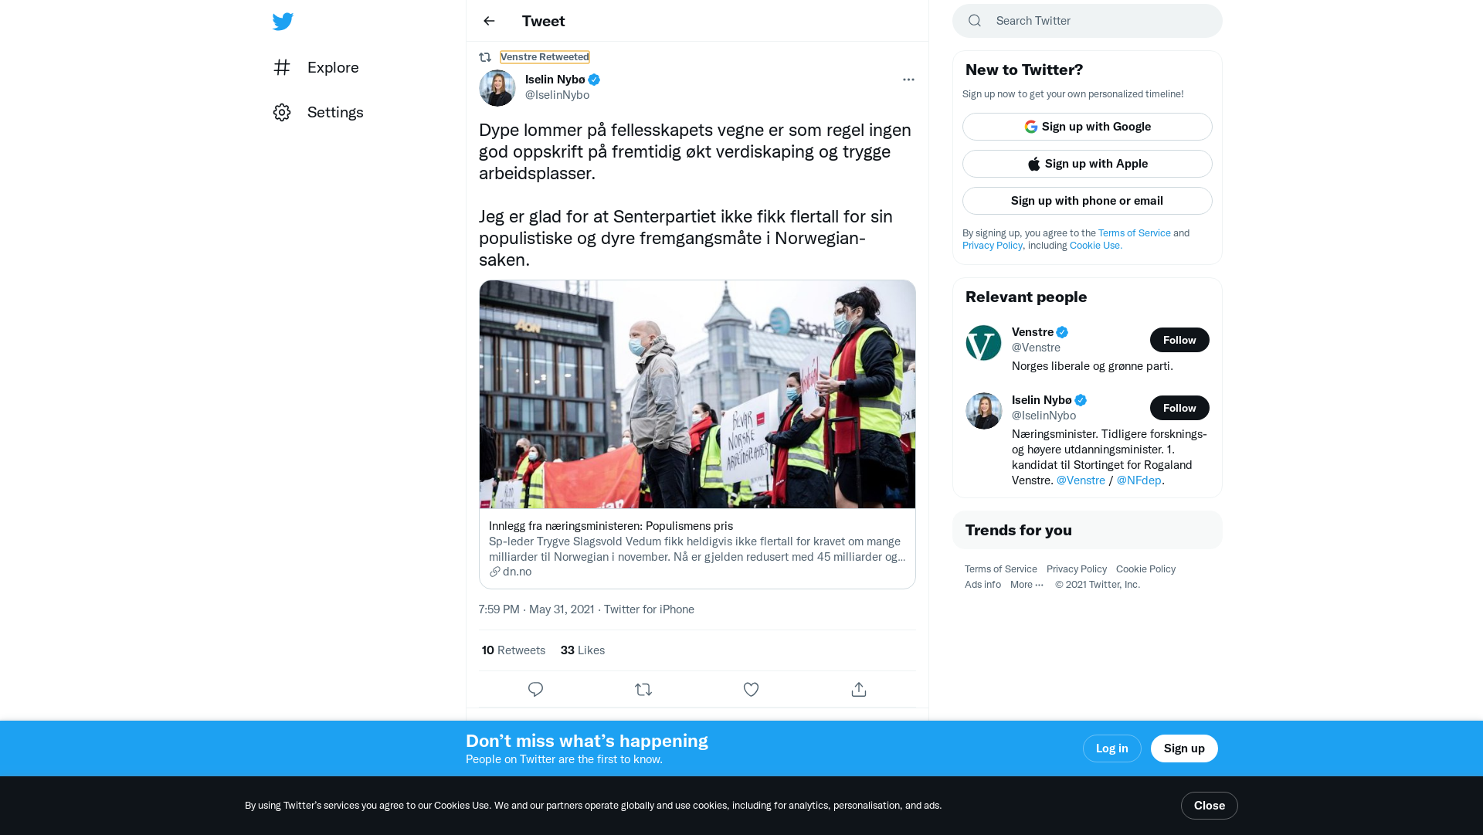The image size is (1483, 835).
Task: Close the cookie notice
Action: click(x=1209, y=806)
